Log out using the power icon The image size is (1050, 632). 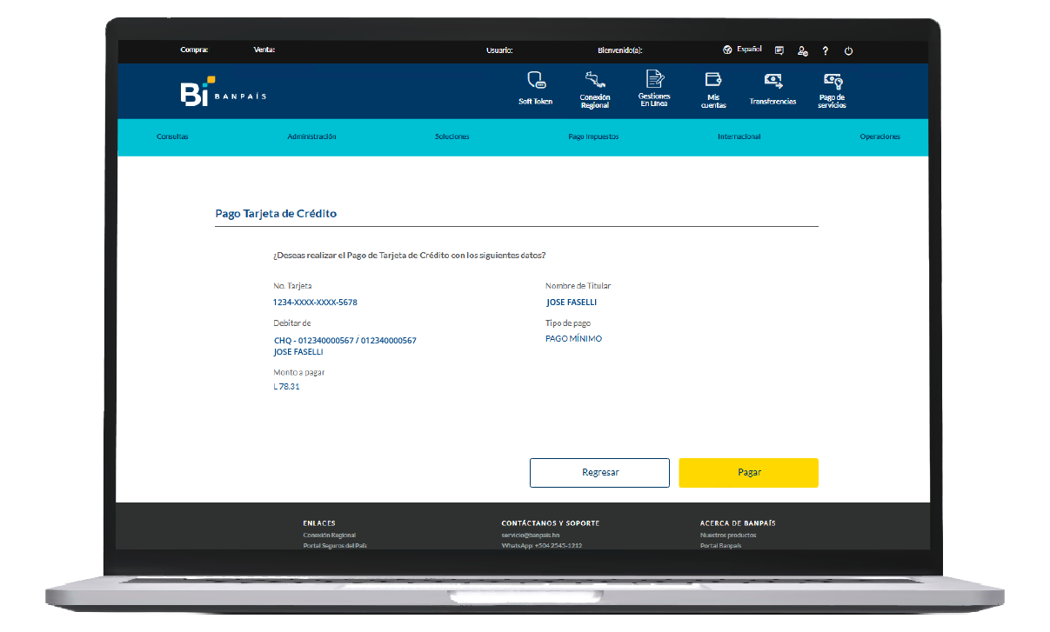(848, 50)
